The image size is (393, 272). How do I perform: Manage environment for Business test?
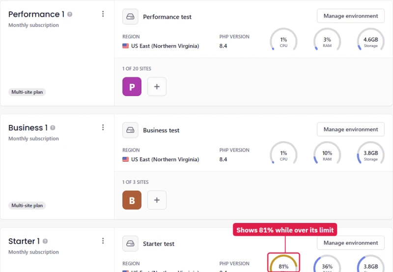(351, 129)
